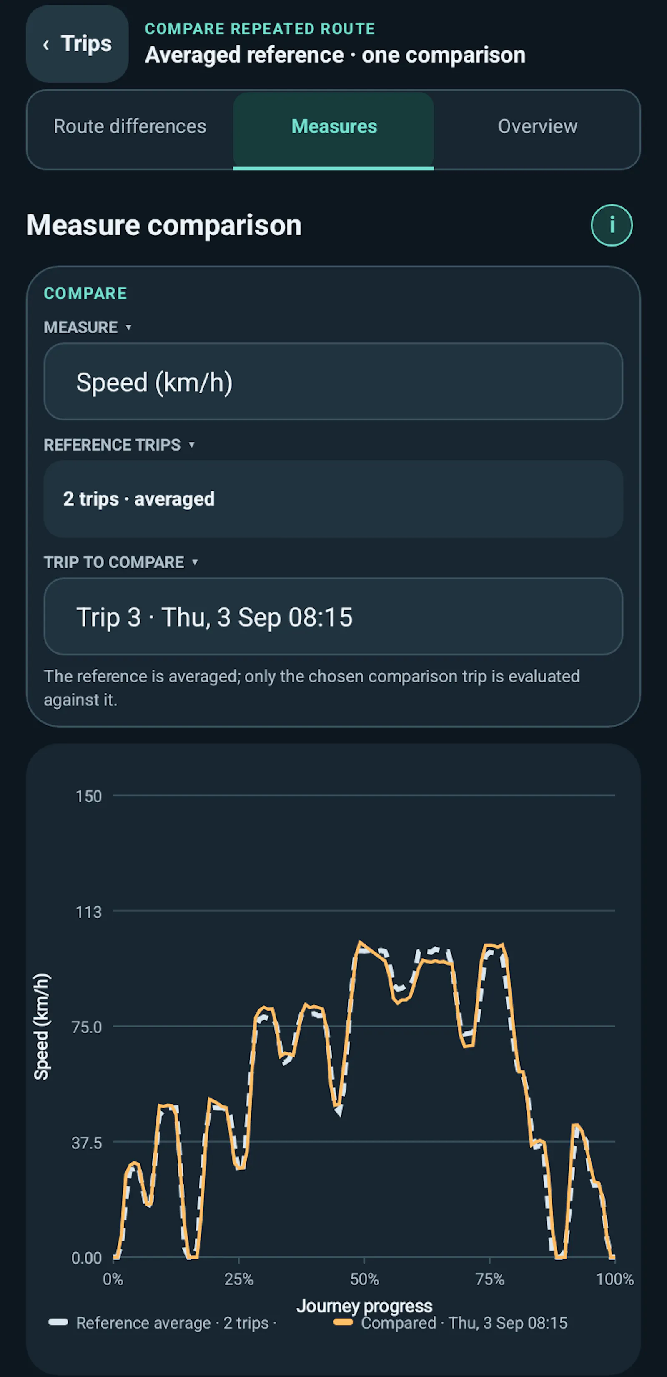Click the triangle beside REFERENCE TRIPS label
667x1377 pixels.
tap(191, 445)
